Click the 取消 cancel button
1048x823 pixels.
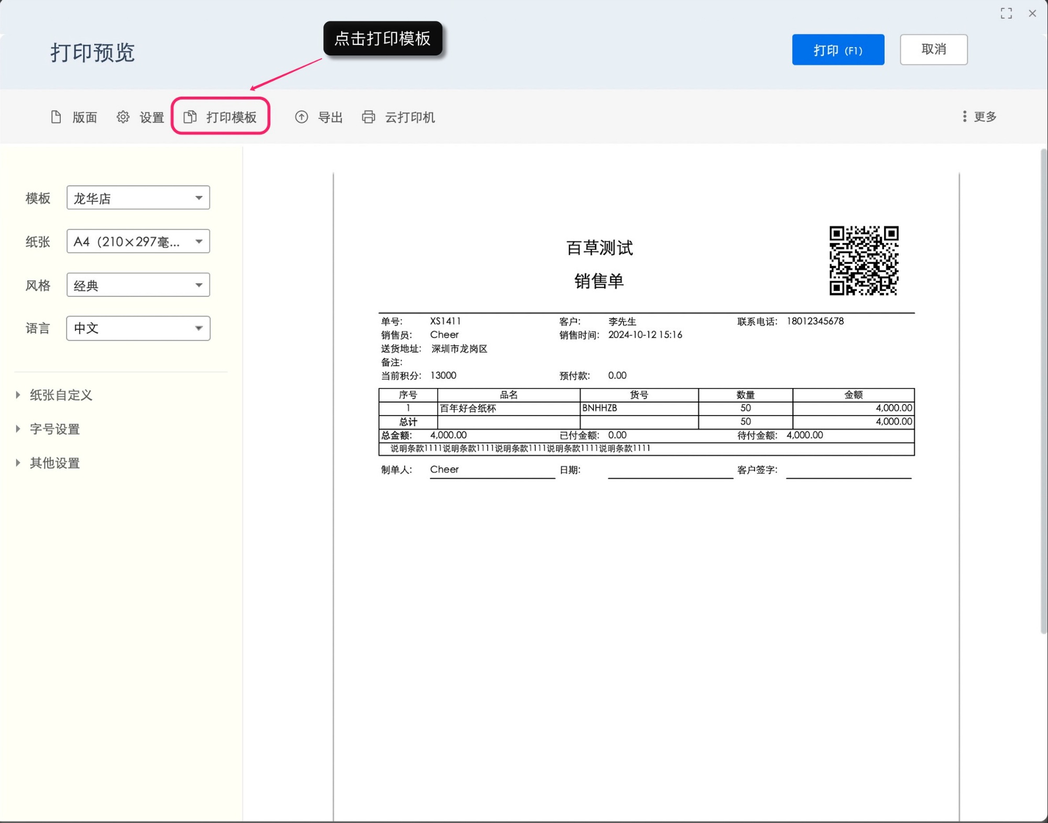(933, 50)
